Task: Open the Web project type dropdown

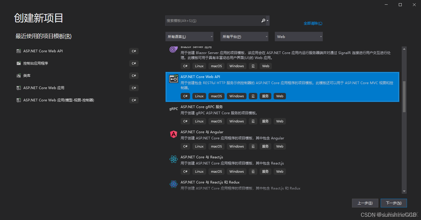Action: click(299, 37)
